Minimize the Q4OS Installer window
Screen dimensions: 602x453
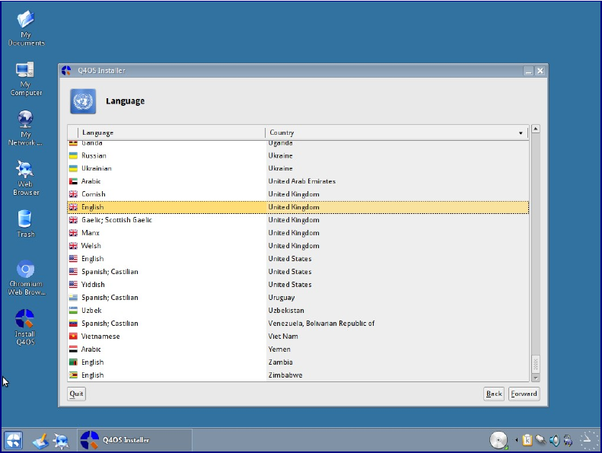529,71
